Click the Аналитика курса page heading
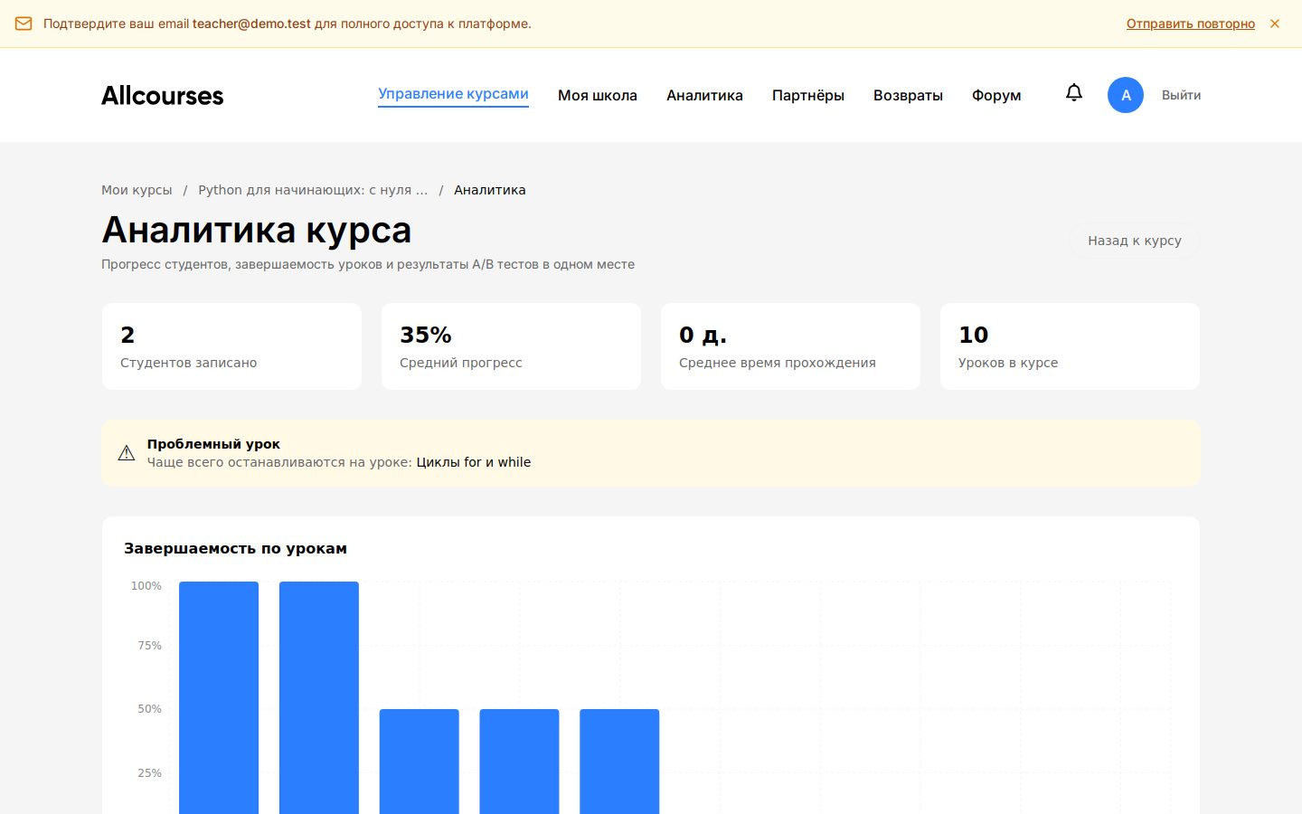 click(x=257, y=230)
